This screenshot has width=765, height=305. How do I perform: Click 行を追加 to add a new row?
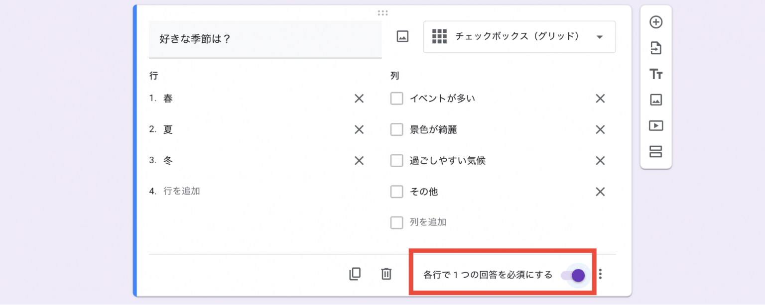click(x=187, y=192)
